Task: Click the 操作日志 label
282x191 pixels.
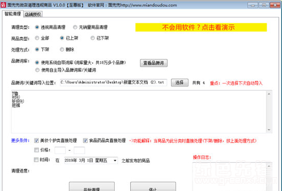Action: (x=202, y=157)
